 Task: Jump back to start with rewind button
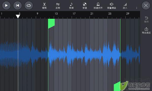coord(17,6)
